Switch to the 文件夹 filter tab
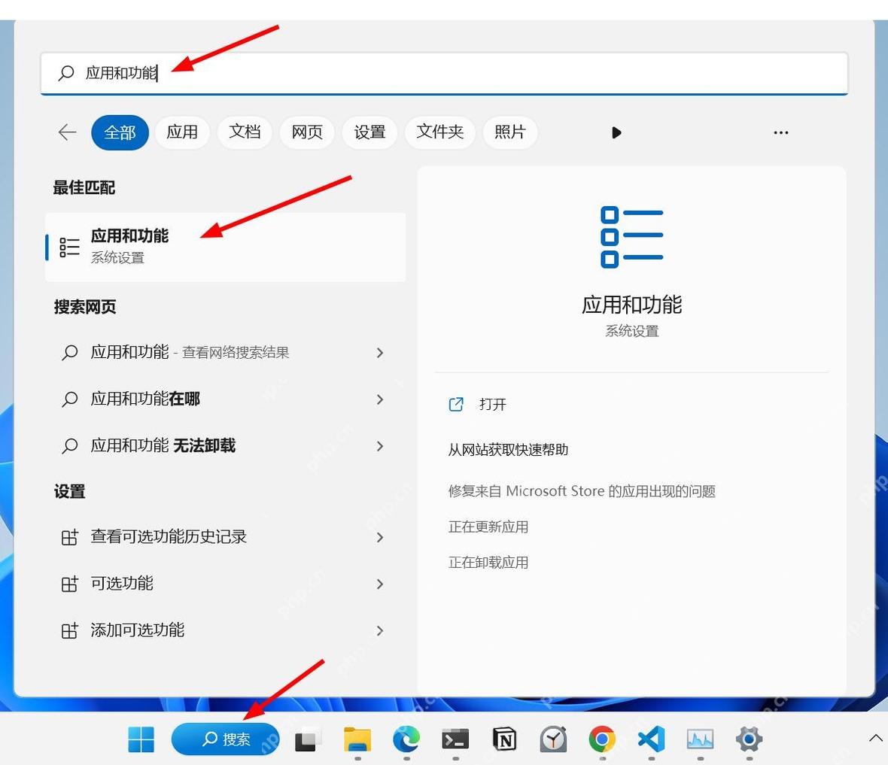 (x=440, y=132)
